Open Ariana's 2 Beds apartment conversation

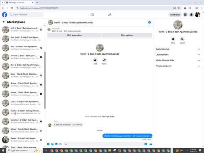tap(22, 84)
